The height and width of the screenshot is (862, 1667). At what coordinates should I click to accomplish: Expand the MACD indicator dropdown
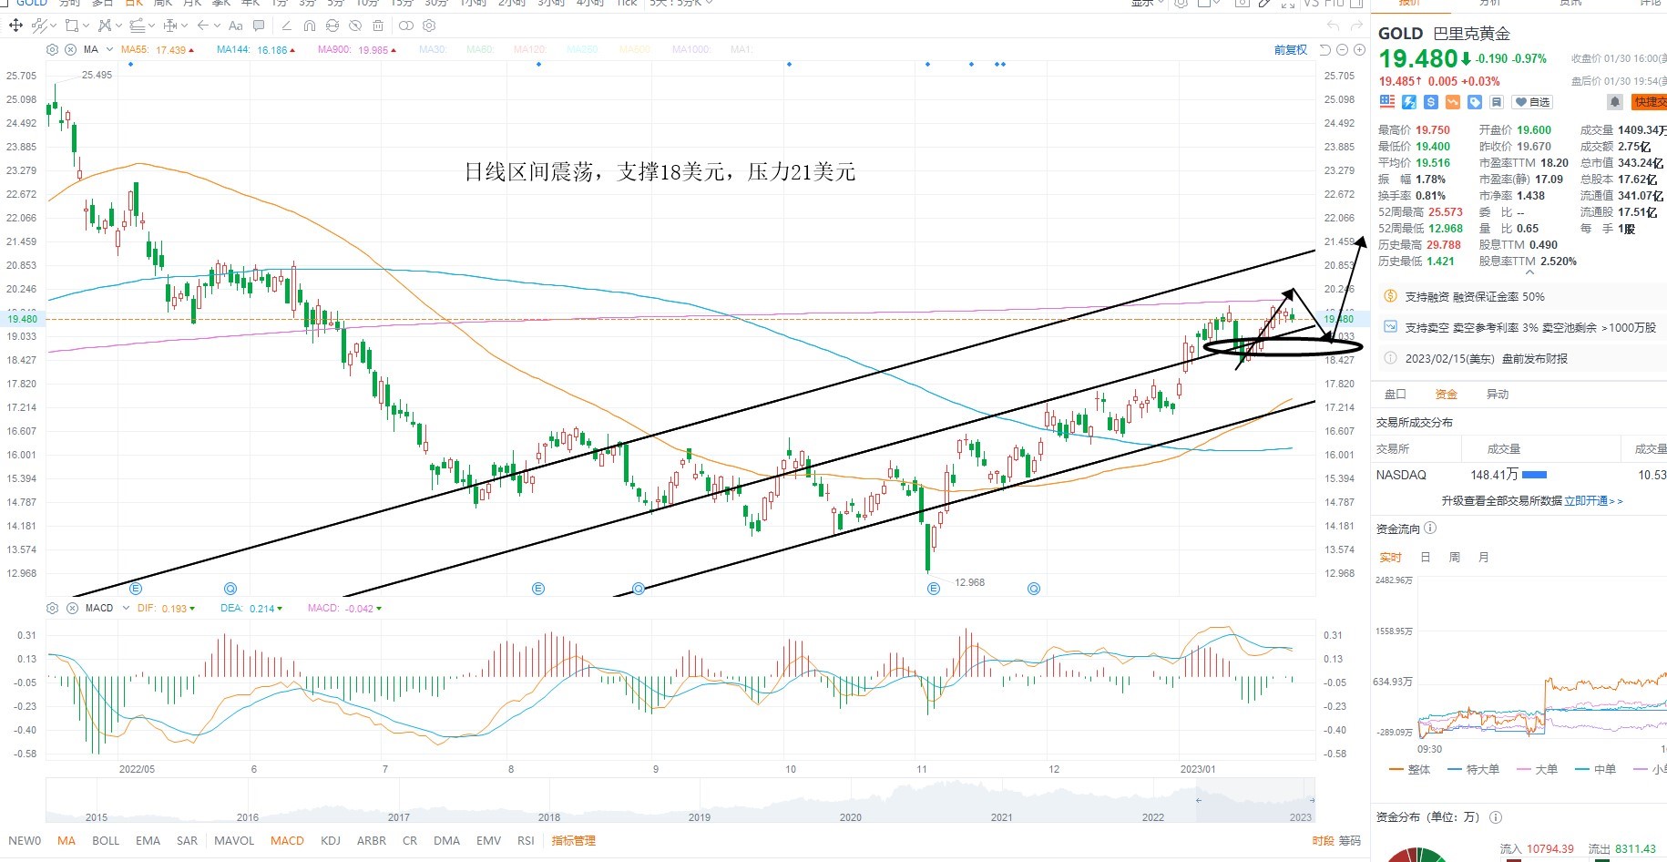pyautogui.click(x=126, y=608)
